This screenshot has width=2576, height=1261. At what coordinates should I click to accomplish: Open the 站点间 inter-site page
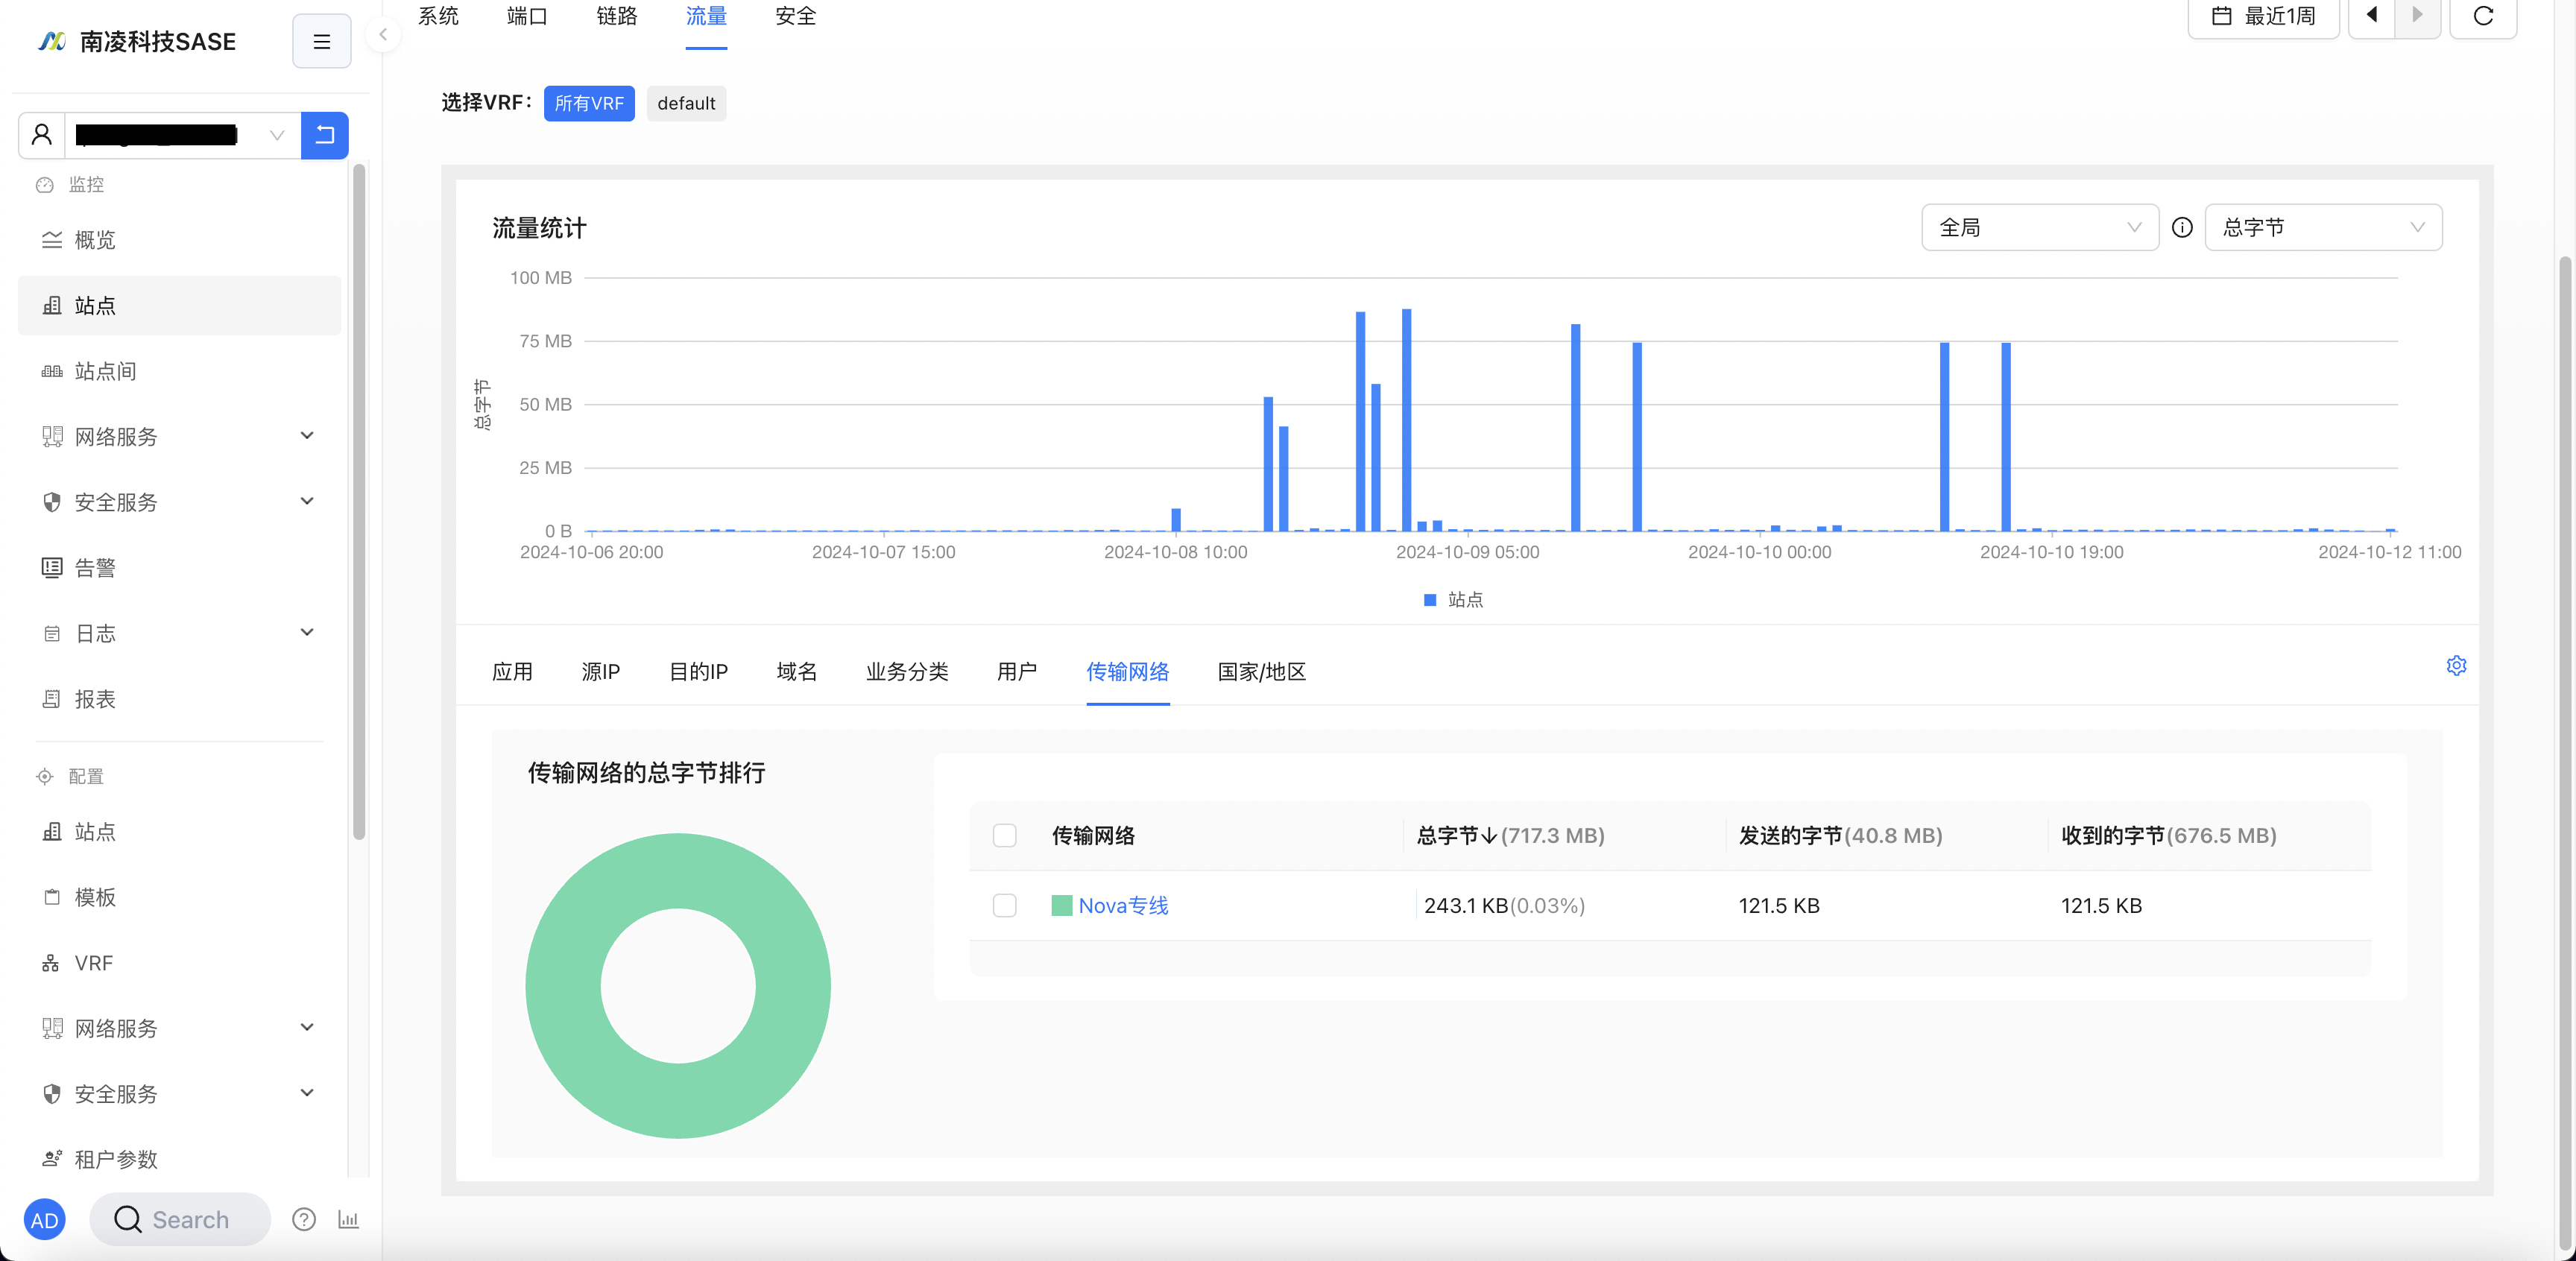(x=180, y=371)
